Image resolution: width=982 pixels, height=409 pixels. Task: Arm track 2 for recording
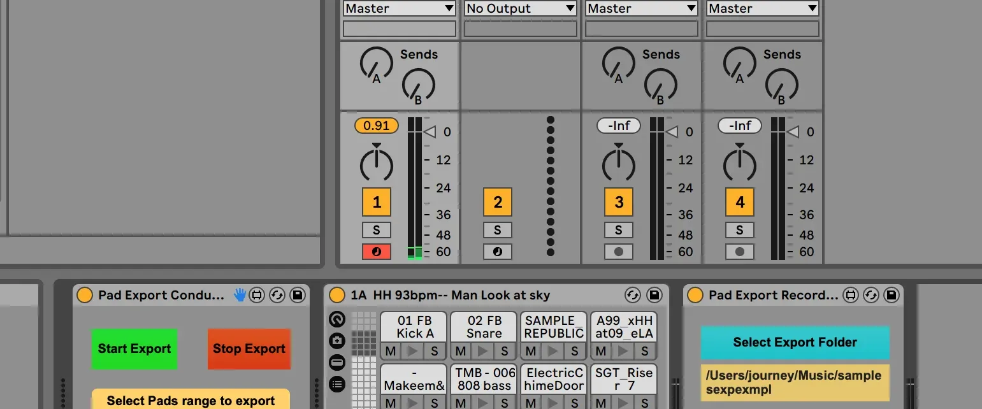[x=498, y=252]
